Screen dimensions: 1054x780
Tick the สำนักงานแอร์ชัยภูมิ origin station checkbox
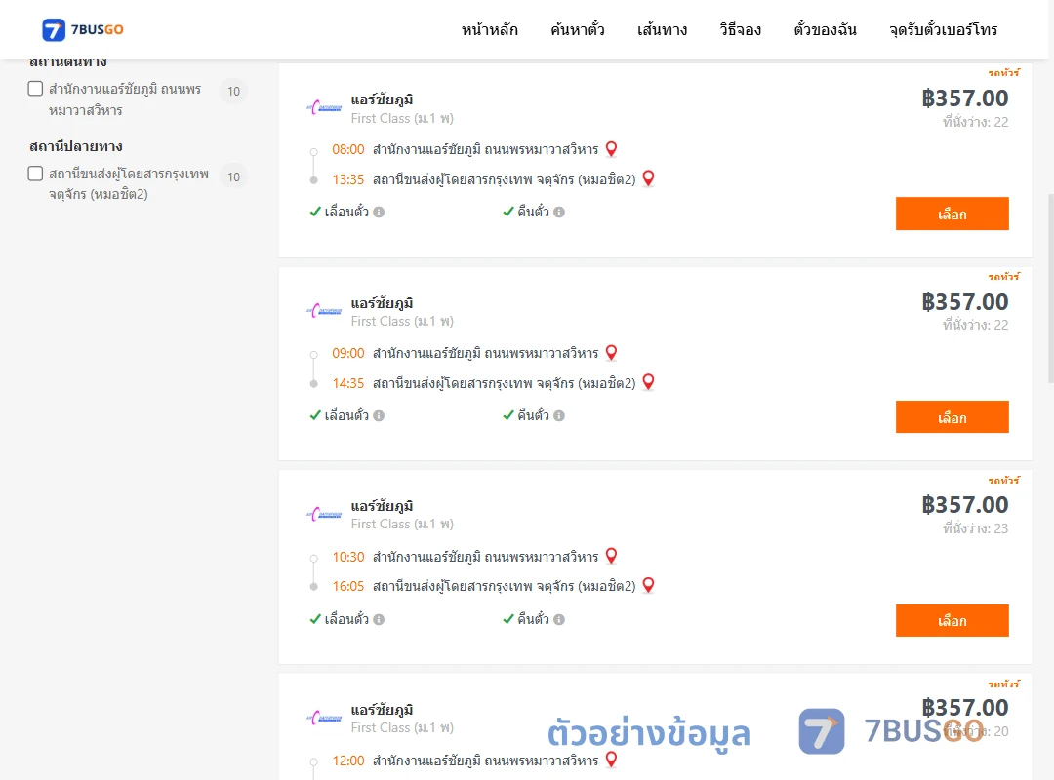(x=36, y=89)
